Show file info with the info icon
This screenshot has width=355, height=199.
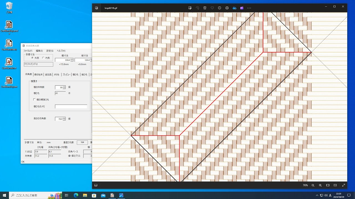(x=220, y=8)
